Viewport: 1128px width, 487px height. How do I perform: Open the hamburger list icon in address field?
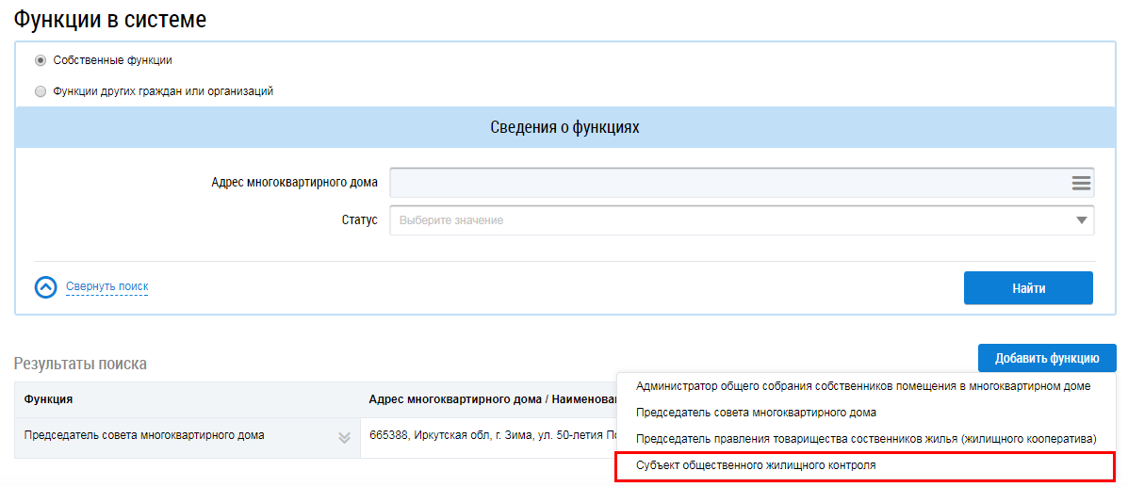pyautogui.click(x=1081, y=183)
